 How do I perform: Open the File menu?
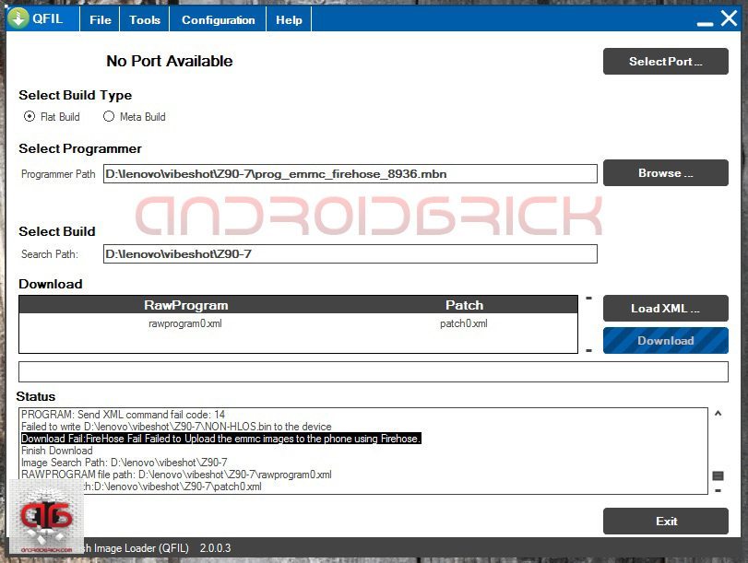point(101,19)
